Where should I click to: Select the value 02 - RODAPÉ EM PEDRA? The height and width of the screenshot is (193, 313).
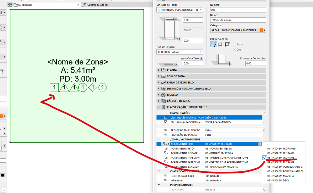click(x=219, y=153)
